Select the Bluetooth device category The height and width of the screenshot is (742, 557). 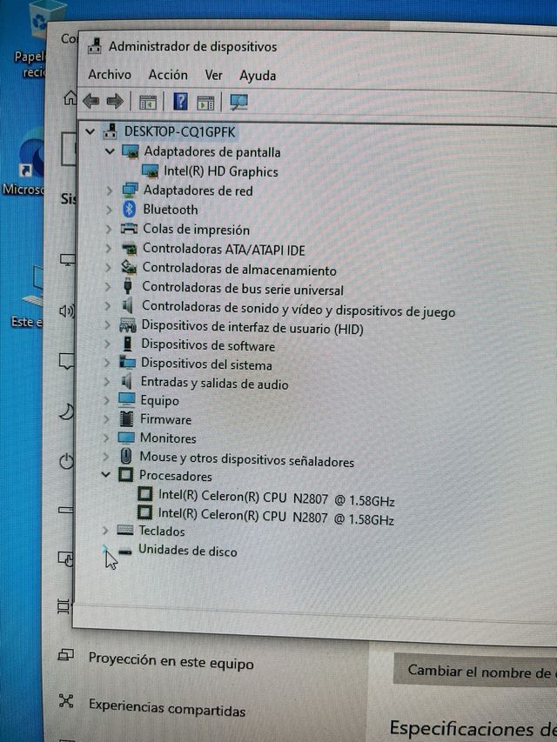point(170,210)
